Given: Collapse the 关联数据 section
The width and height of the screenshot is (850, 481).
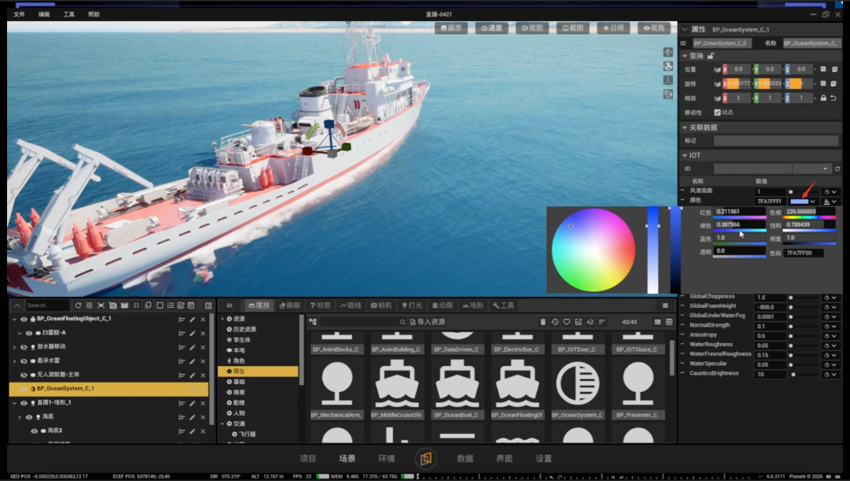Looking at the screenshot, I should point(685,128).
